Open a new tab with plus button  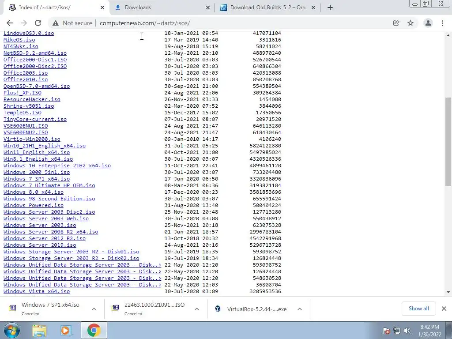tap(330, 8)
